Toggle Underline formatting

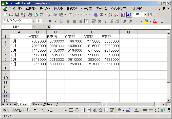pyautogui.click(x=61, y=21)
